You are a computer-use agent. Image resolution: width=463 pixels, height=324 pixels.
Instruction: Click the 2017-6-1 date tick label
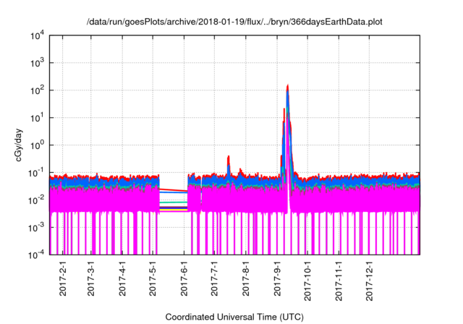[184, 278]
